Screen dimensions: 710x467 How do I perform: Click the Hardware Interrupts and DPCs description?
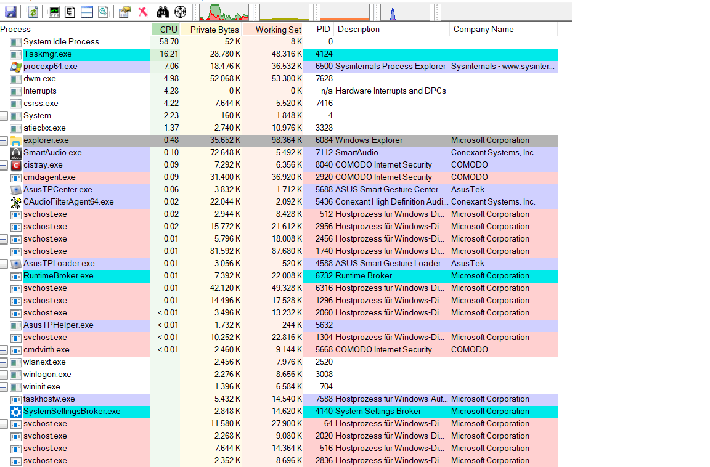click(x=390, y=91)
